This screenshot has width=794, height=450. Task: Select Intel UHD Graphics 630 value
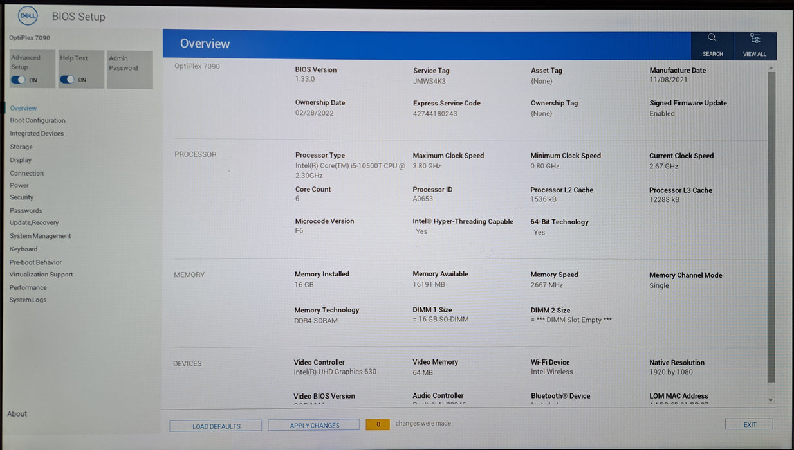coord(335,372)
